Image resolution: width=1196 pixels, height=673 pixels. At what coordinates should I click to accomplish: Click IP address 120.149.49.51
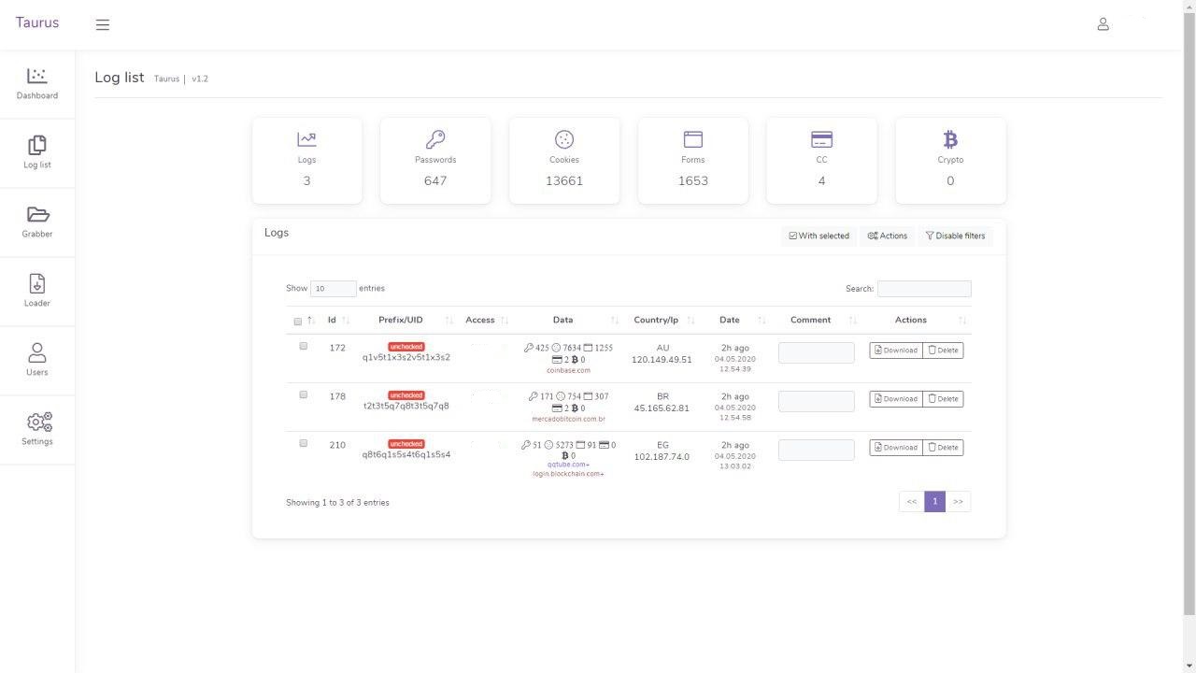click(x=662, y=360)
